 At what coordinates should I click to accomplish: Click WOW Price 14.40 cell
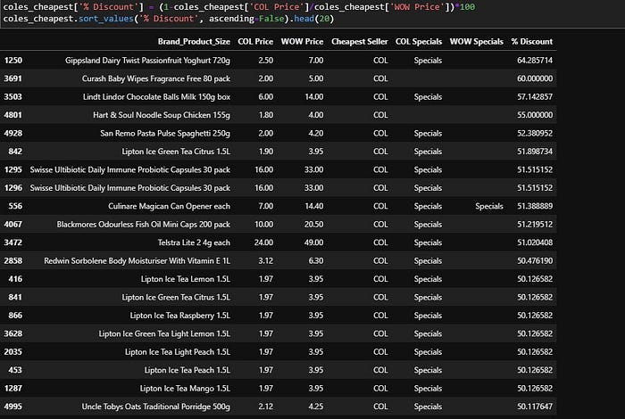313,206
